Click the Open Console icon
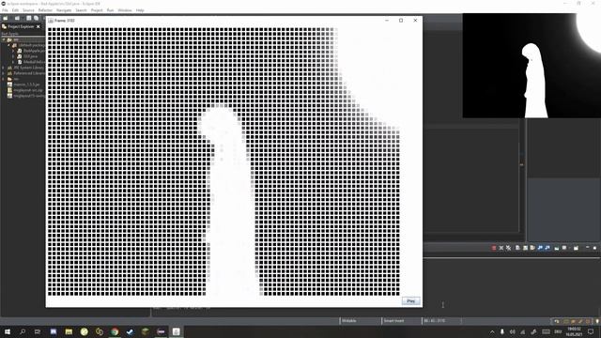The height and width of the screenshot is (338, 601). pyautogui.click(x=576, y=248)
